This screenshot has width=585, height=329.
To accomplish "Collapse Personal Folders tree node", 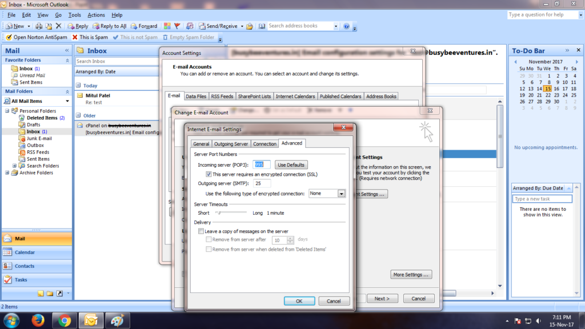I will click(x=7, y=111).
